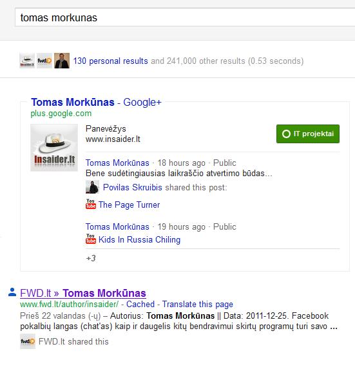Screen dimensions: 355x371
Task: Click the fwd small avatar in results bar
Action: pos(44,61)
